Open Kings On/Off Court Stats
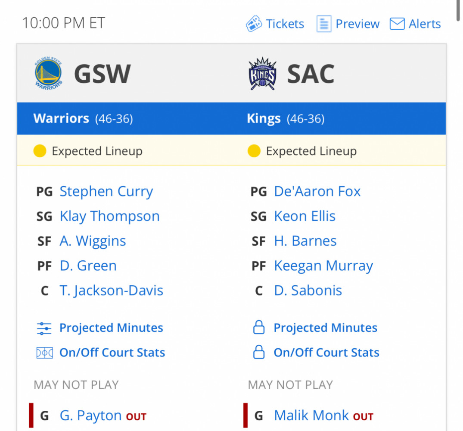The width and height of the screenshot is (463, 431). 326,353
